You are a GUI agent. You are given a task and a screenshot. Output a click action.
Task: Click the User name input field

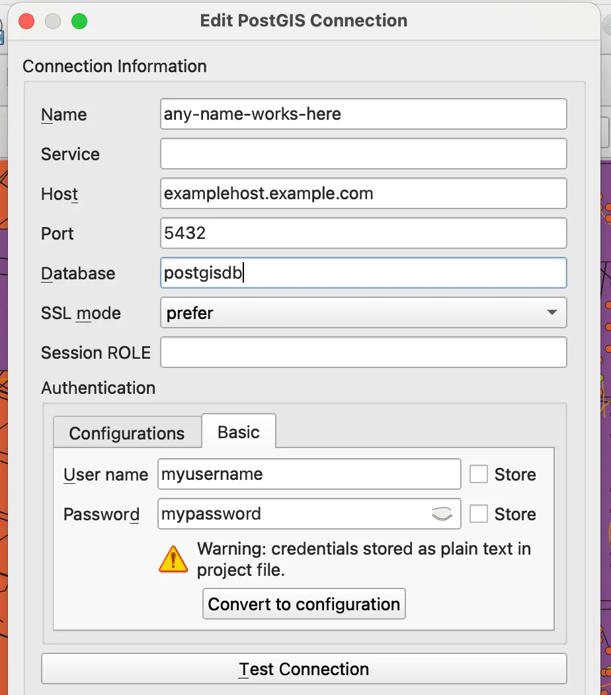point(309,475)
